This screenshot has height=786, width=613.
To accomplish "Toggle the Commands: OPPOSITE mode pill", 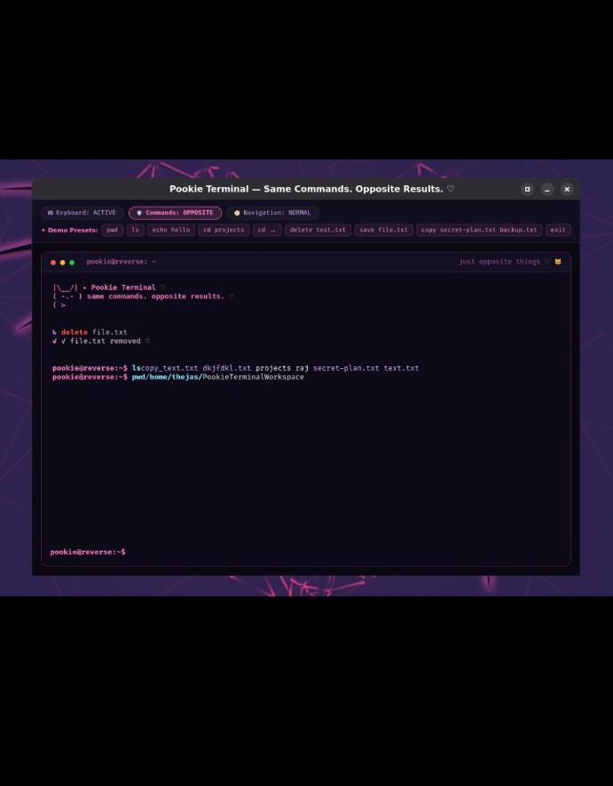I will pyautogui.click(x=175, y=213).
